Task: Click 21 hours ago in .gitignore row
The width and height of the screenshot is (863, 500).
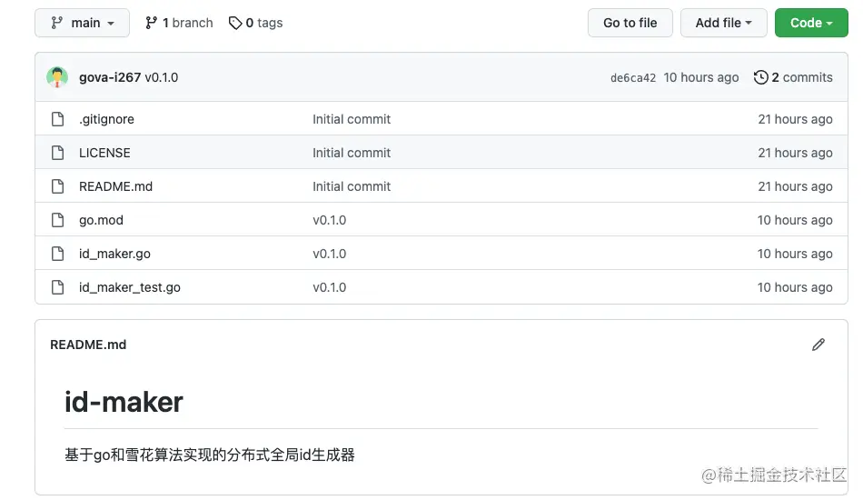Action: tap(795, 119)
